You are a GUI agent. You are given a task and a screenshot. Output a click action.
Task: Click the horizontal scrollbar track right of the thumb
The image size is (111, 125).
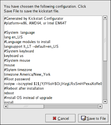coord(71,107)
